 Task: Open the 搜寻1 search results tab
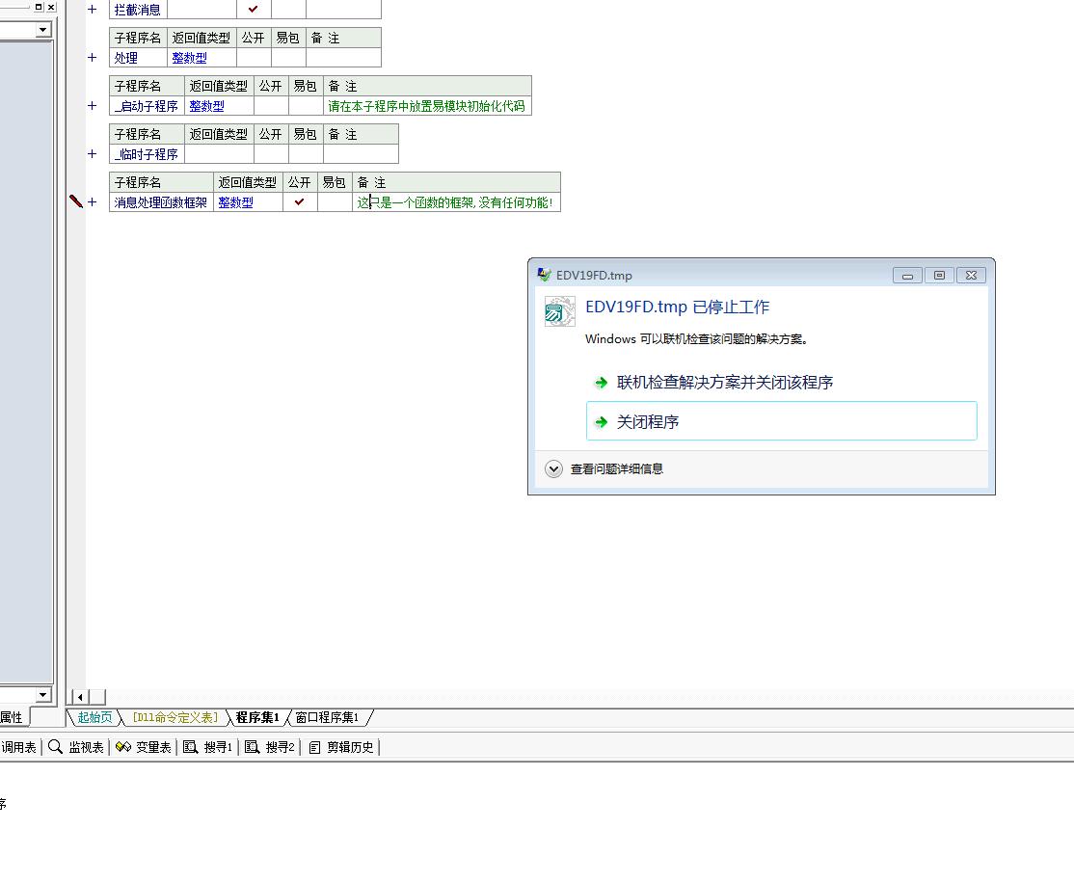click(208, 747)
